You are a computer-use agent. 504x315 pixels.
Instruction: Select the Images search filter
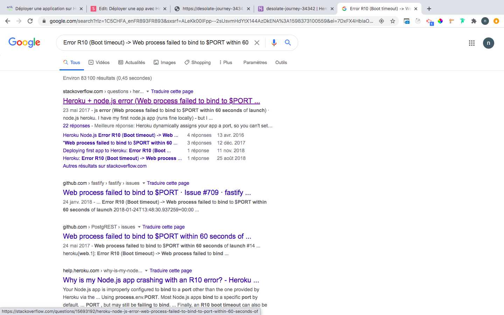(x=164, y=62)
